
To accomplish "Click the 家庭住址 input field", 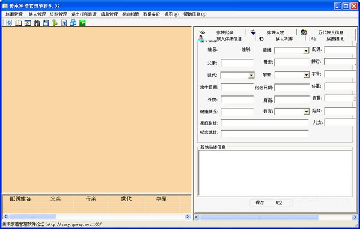I will (264, 123).
